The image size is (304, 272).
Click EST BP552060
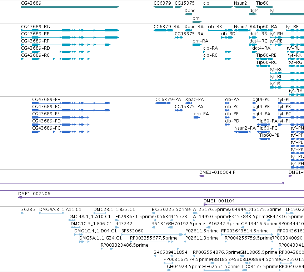[x=152, y=235]
